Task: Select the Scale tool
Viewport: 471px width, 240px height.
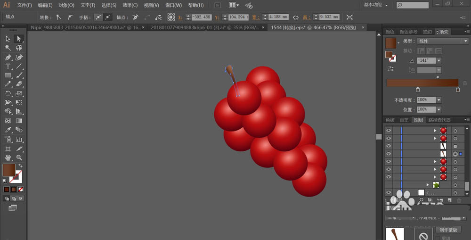Action: click(x=19, y=93)
